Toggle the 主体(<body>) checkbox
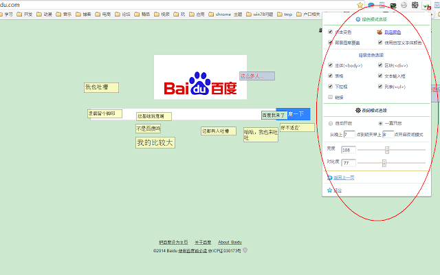Screen dimensions: 440x275 [330, 65]
